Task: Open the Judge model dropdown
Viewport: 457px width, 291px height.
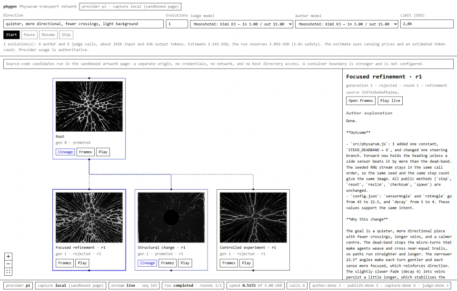Action: (x=242, y=24)
